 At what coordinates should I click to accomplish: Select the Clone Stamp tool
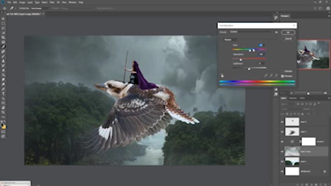[3, 61]
